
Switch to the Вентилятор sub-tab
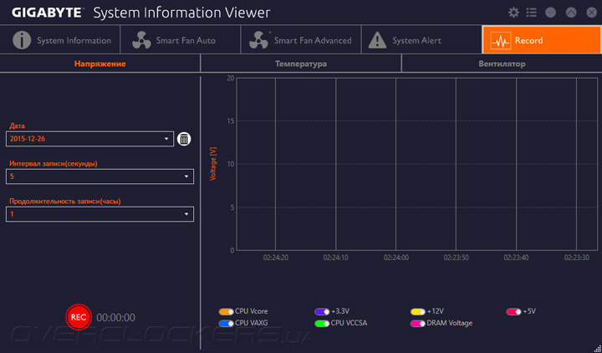[502, 64]
